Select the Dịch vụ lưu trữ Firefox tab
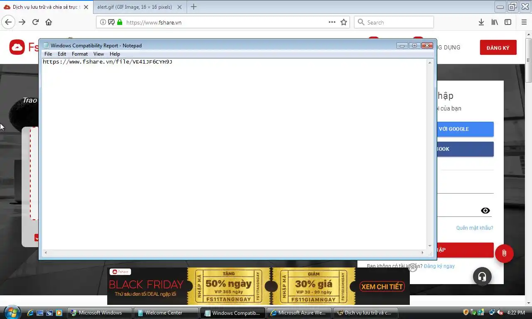532x319 pixels. tap(46, 7)
